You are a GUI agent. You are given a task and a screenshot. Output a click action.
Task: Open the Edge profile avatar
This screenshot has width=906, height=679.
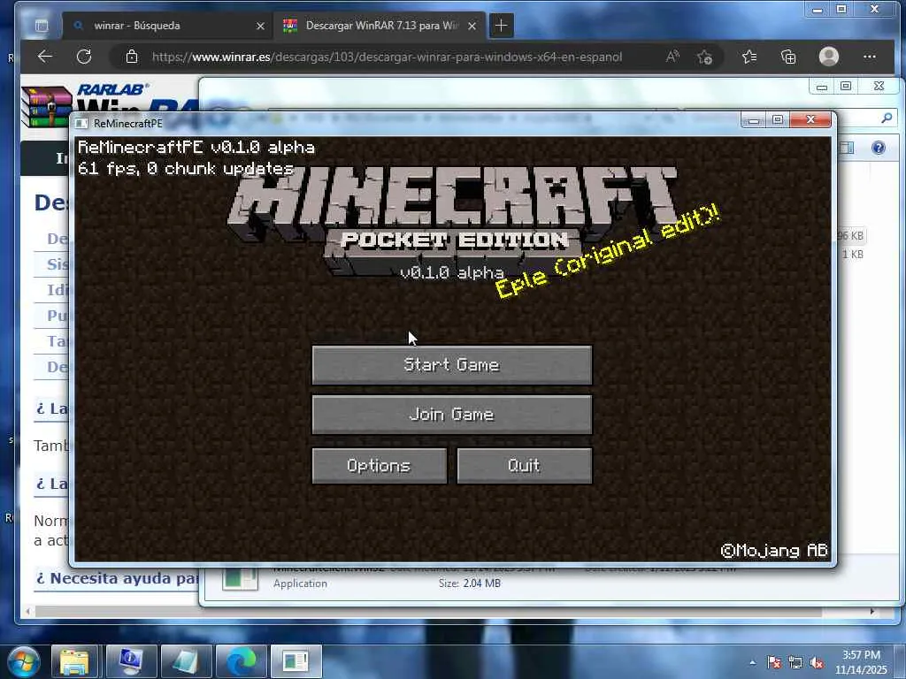tap(829, 57)
